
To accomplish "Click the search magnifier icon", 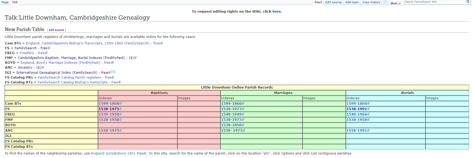I will (x=468, y=2).
